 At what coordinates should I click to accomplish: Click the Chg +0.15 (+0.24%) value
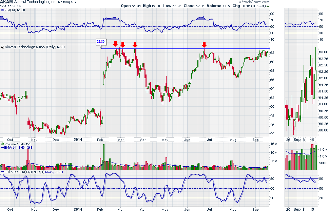point(249,6)
